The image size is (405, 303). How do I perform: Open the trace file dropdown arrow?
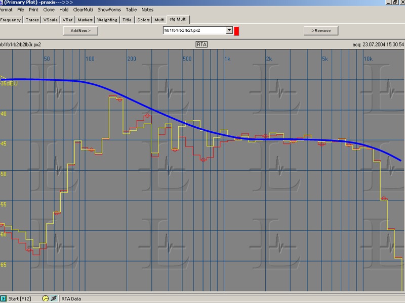pyautogui.click(x=229, y=30)
